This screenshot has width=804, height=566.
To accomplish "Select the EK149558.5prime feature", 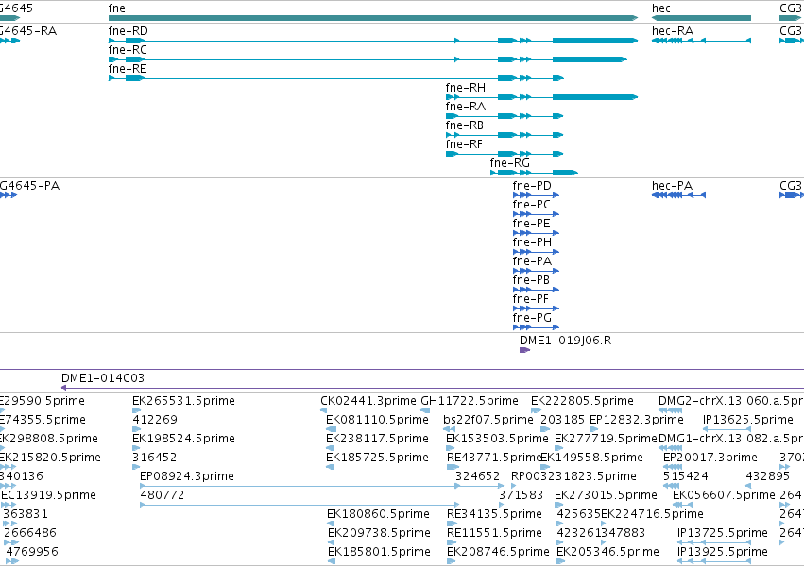I will pyautogui.click(x=544, y=467).
